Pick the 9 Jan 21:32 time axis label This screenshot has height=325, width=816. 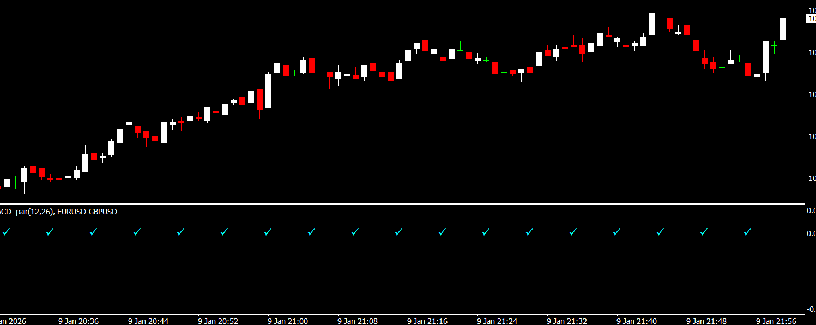567,321
